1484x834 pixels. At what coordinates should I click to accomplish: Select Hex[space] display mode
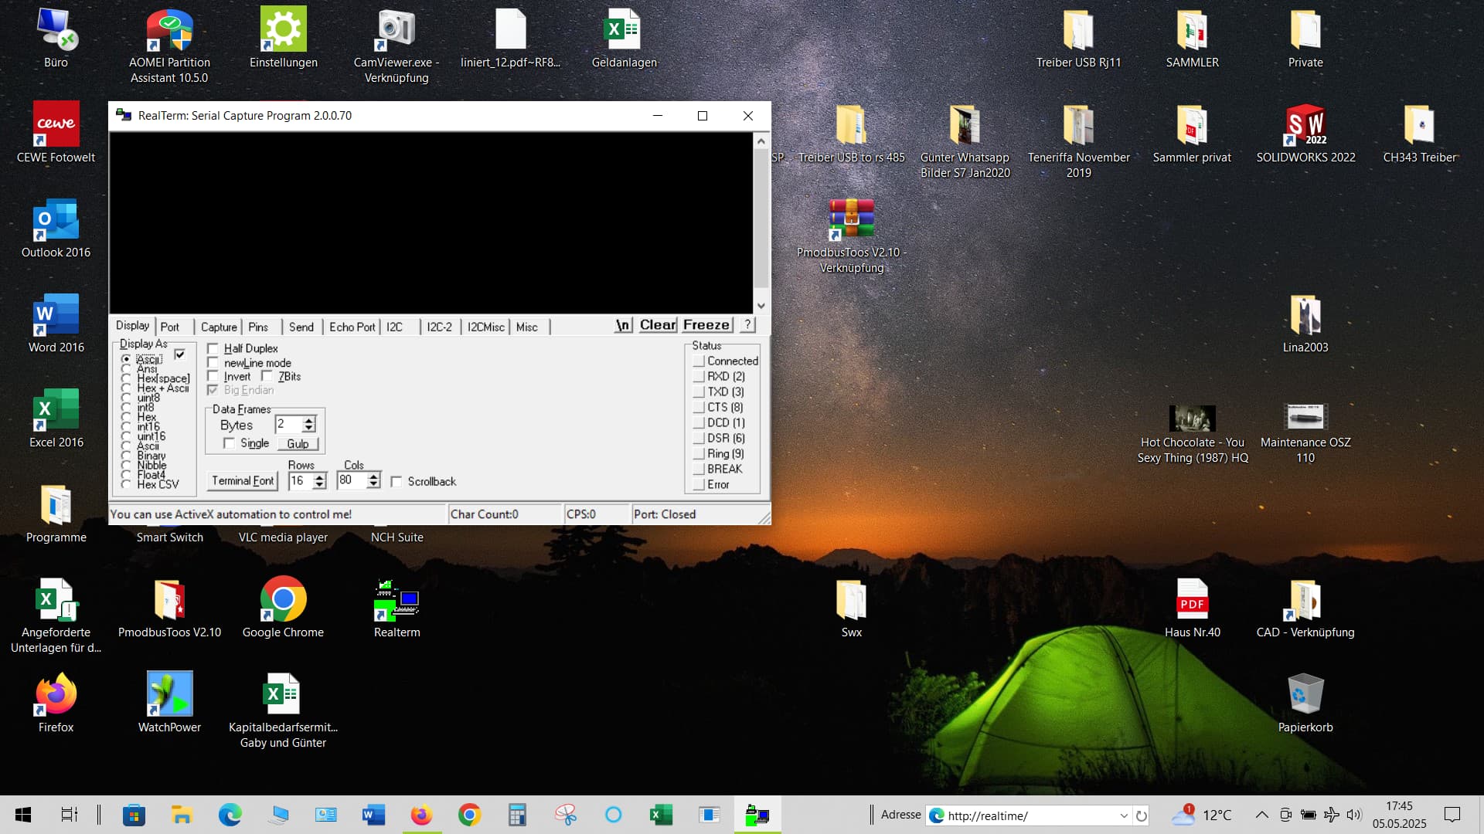click(126, 378)
